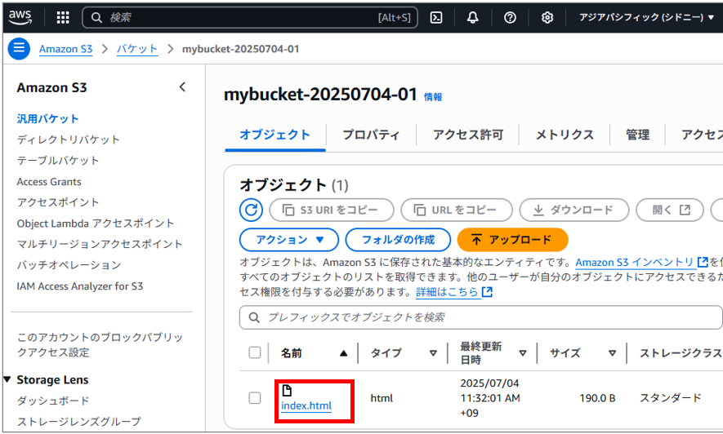Click the 開く button
Viewport: 723px width, 434px height.
click(x=670, y=210)
